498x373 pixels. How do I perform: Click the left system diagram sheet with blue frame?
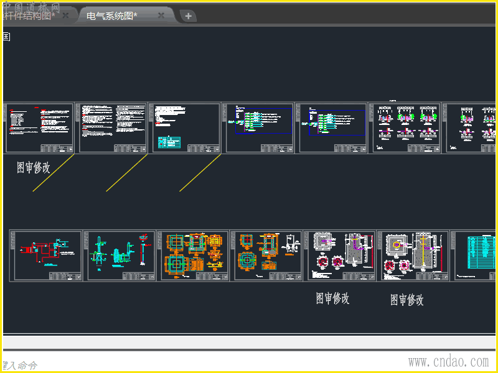[258, 128]
